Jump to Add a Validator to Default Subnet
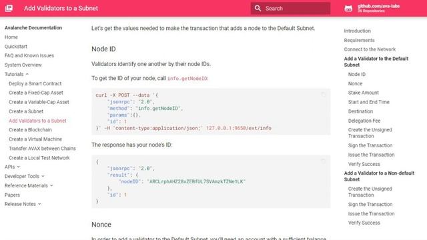Screen dimensions: 427x240 [376, 62]
